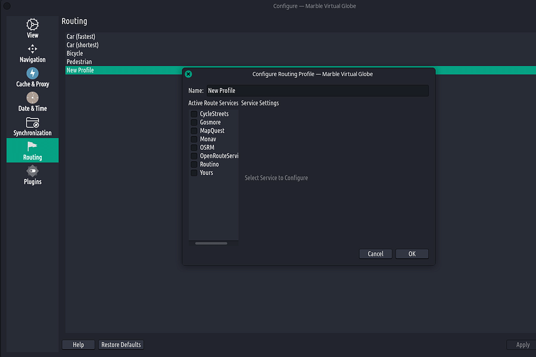Select the Navigation compass icon
536x357 pixels.
point(33,49)
